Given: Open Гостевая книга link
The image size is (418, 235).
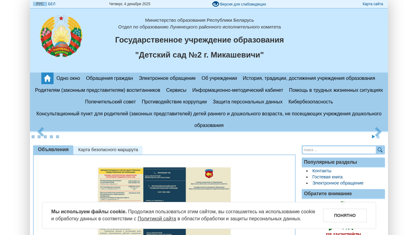Looking at the screenshot, I should (327, 177).
